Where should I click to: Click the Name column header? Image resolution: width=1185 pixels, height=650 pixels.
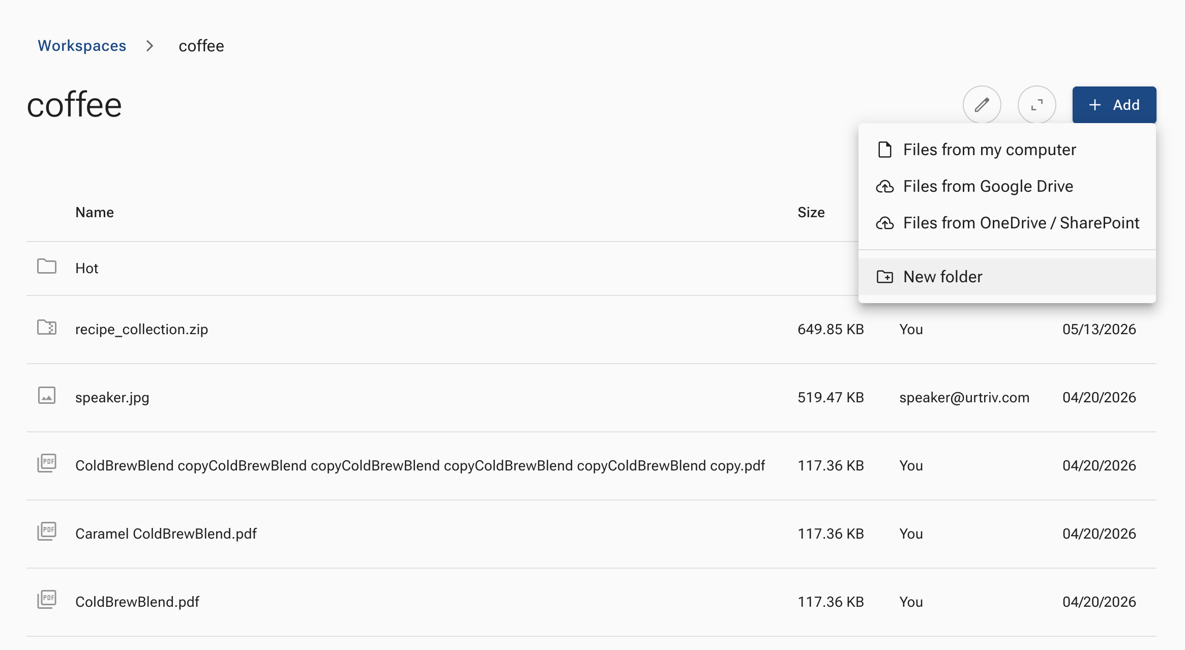(x=95, y=212)
